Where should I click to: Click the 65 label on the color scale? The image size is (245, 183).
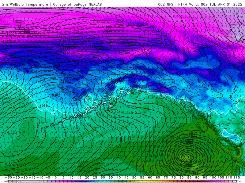pos(158,178)
